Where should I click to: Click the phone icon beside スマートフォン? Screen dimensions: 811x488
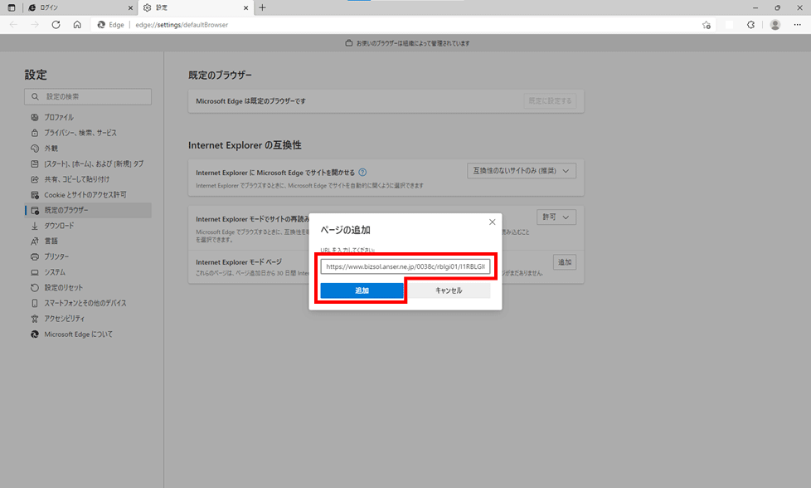pos(35,303)
